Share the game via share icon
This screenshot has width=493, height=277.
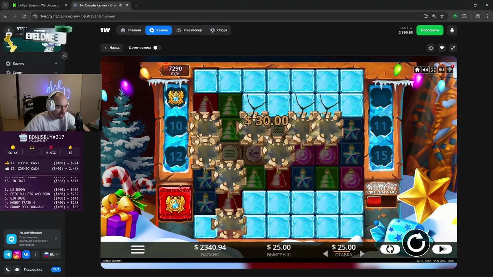431,48
